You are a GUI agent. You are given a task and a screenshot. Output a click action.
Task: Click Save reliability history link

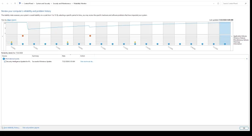click(12, 128)
